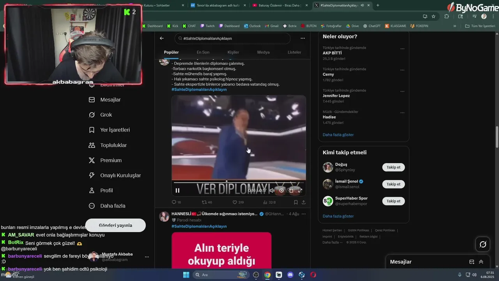
Task: Click Gönderi yayınla button
Action: (115, 225)
